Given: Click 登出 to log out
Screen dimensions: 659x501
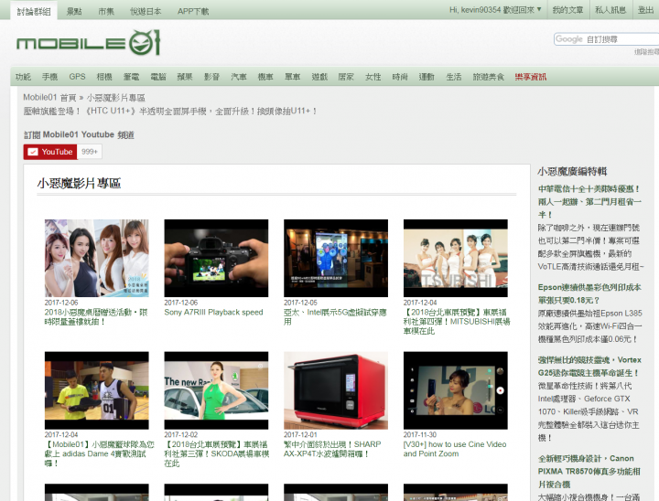Looking at the screenshot, I should [x=645, y=10].
